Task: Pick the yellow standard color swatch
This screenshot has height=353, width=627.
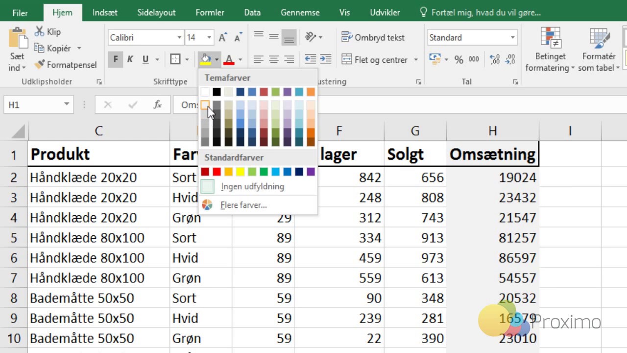Action: (240, 172)
